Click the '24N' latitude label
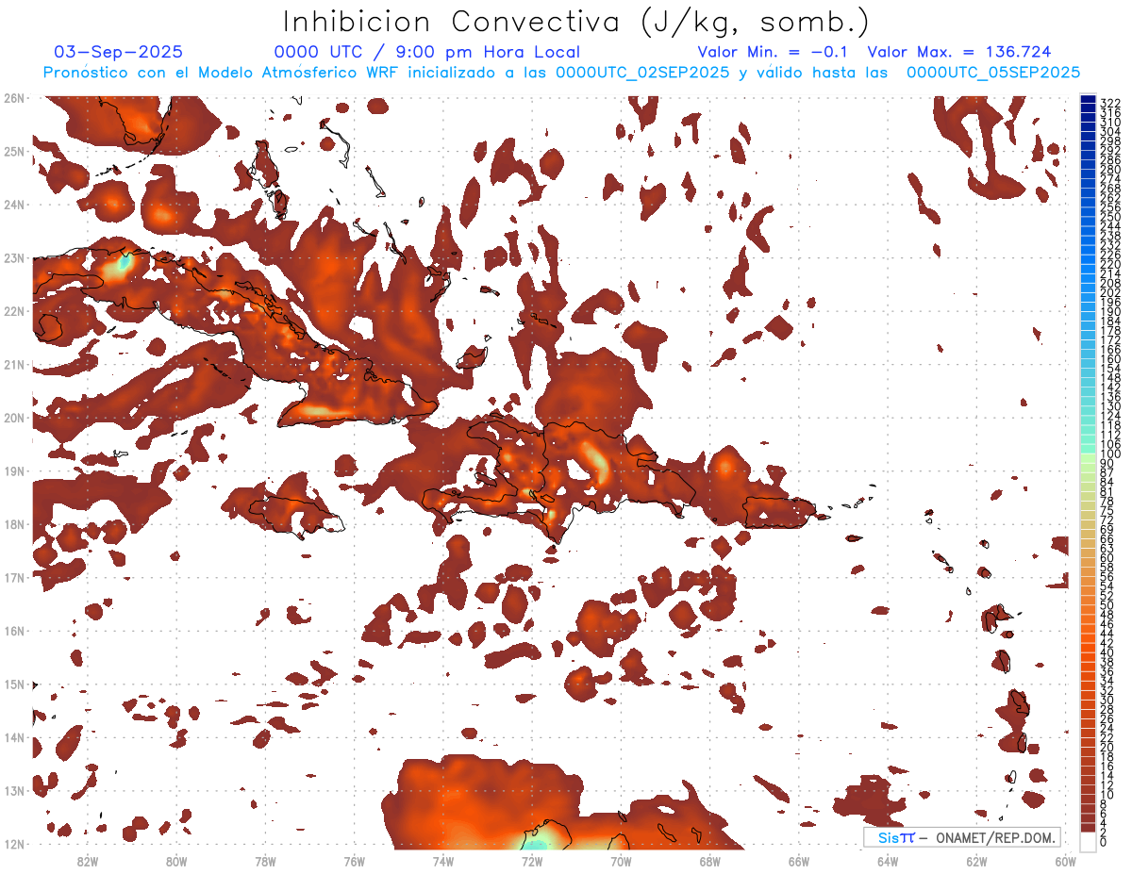The image size is (1132, 874). point(14,205)
